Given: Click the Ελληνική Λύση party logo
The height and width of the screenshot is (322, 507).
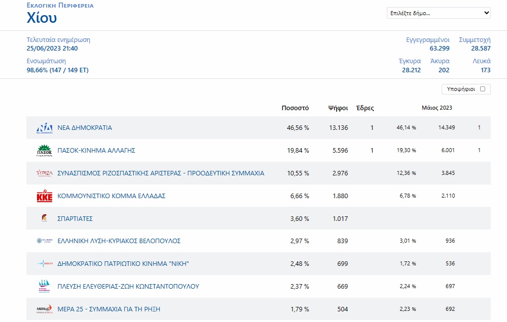Looking at the screenshot, I should [44, 241].
